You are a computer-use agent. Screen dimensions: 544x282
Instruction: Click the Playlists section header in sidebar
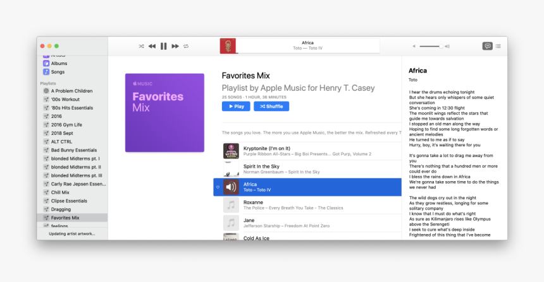(x=48, y=83)
